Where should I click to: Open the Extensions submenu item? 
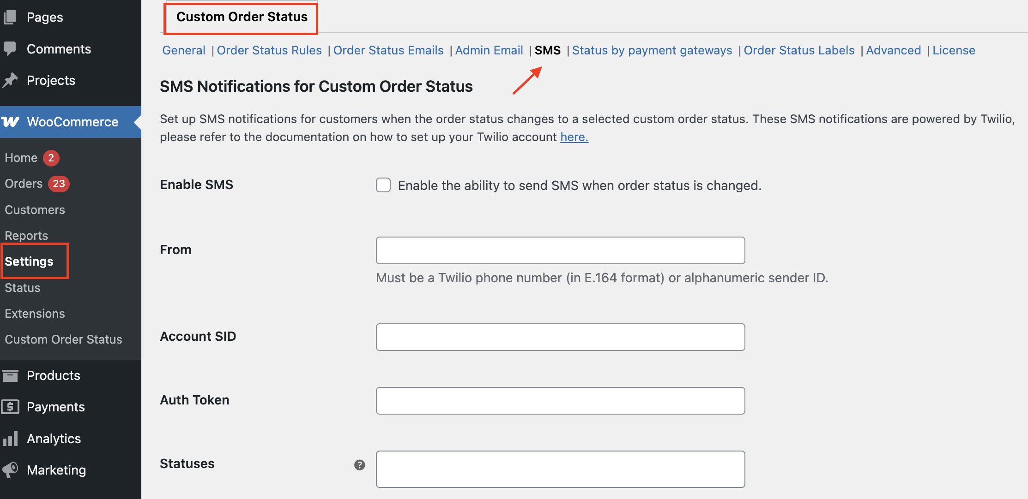[35, 314]
